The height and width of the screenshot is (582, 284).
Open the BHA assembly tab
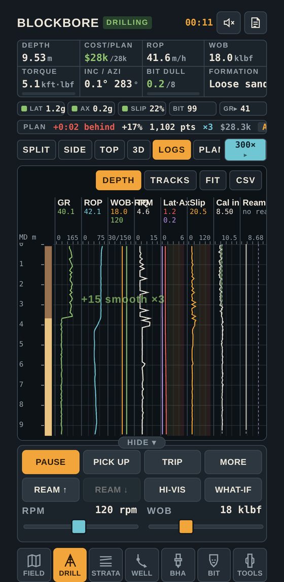tap(178, 565)
